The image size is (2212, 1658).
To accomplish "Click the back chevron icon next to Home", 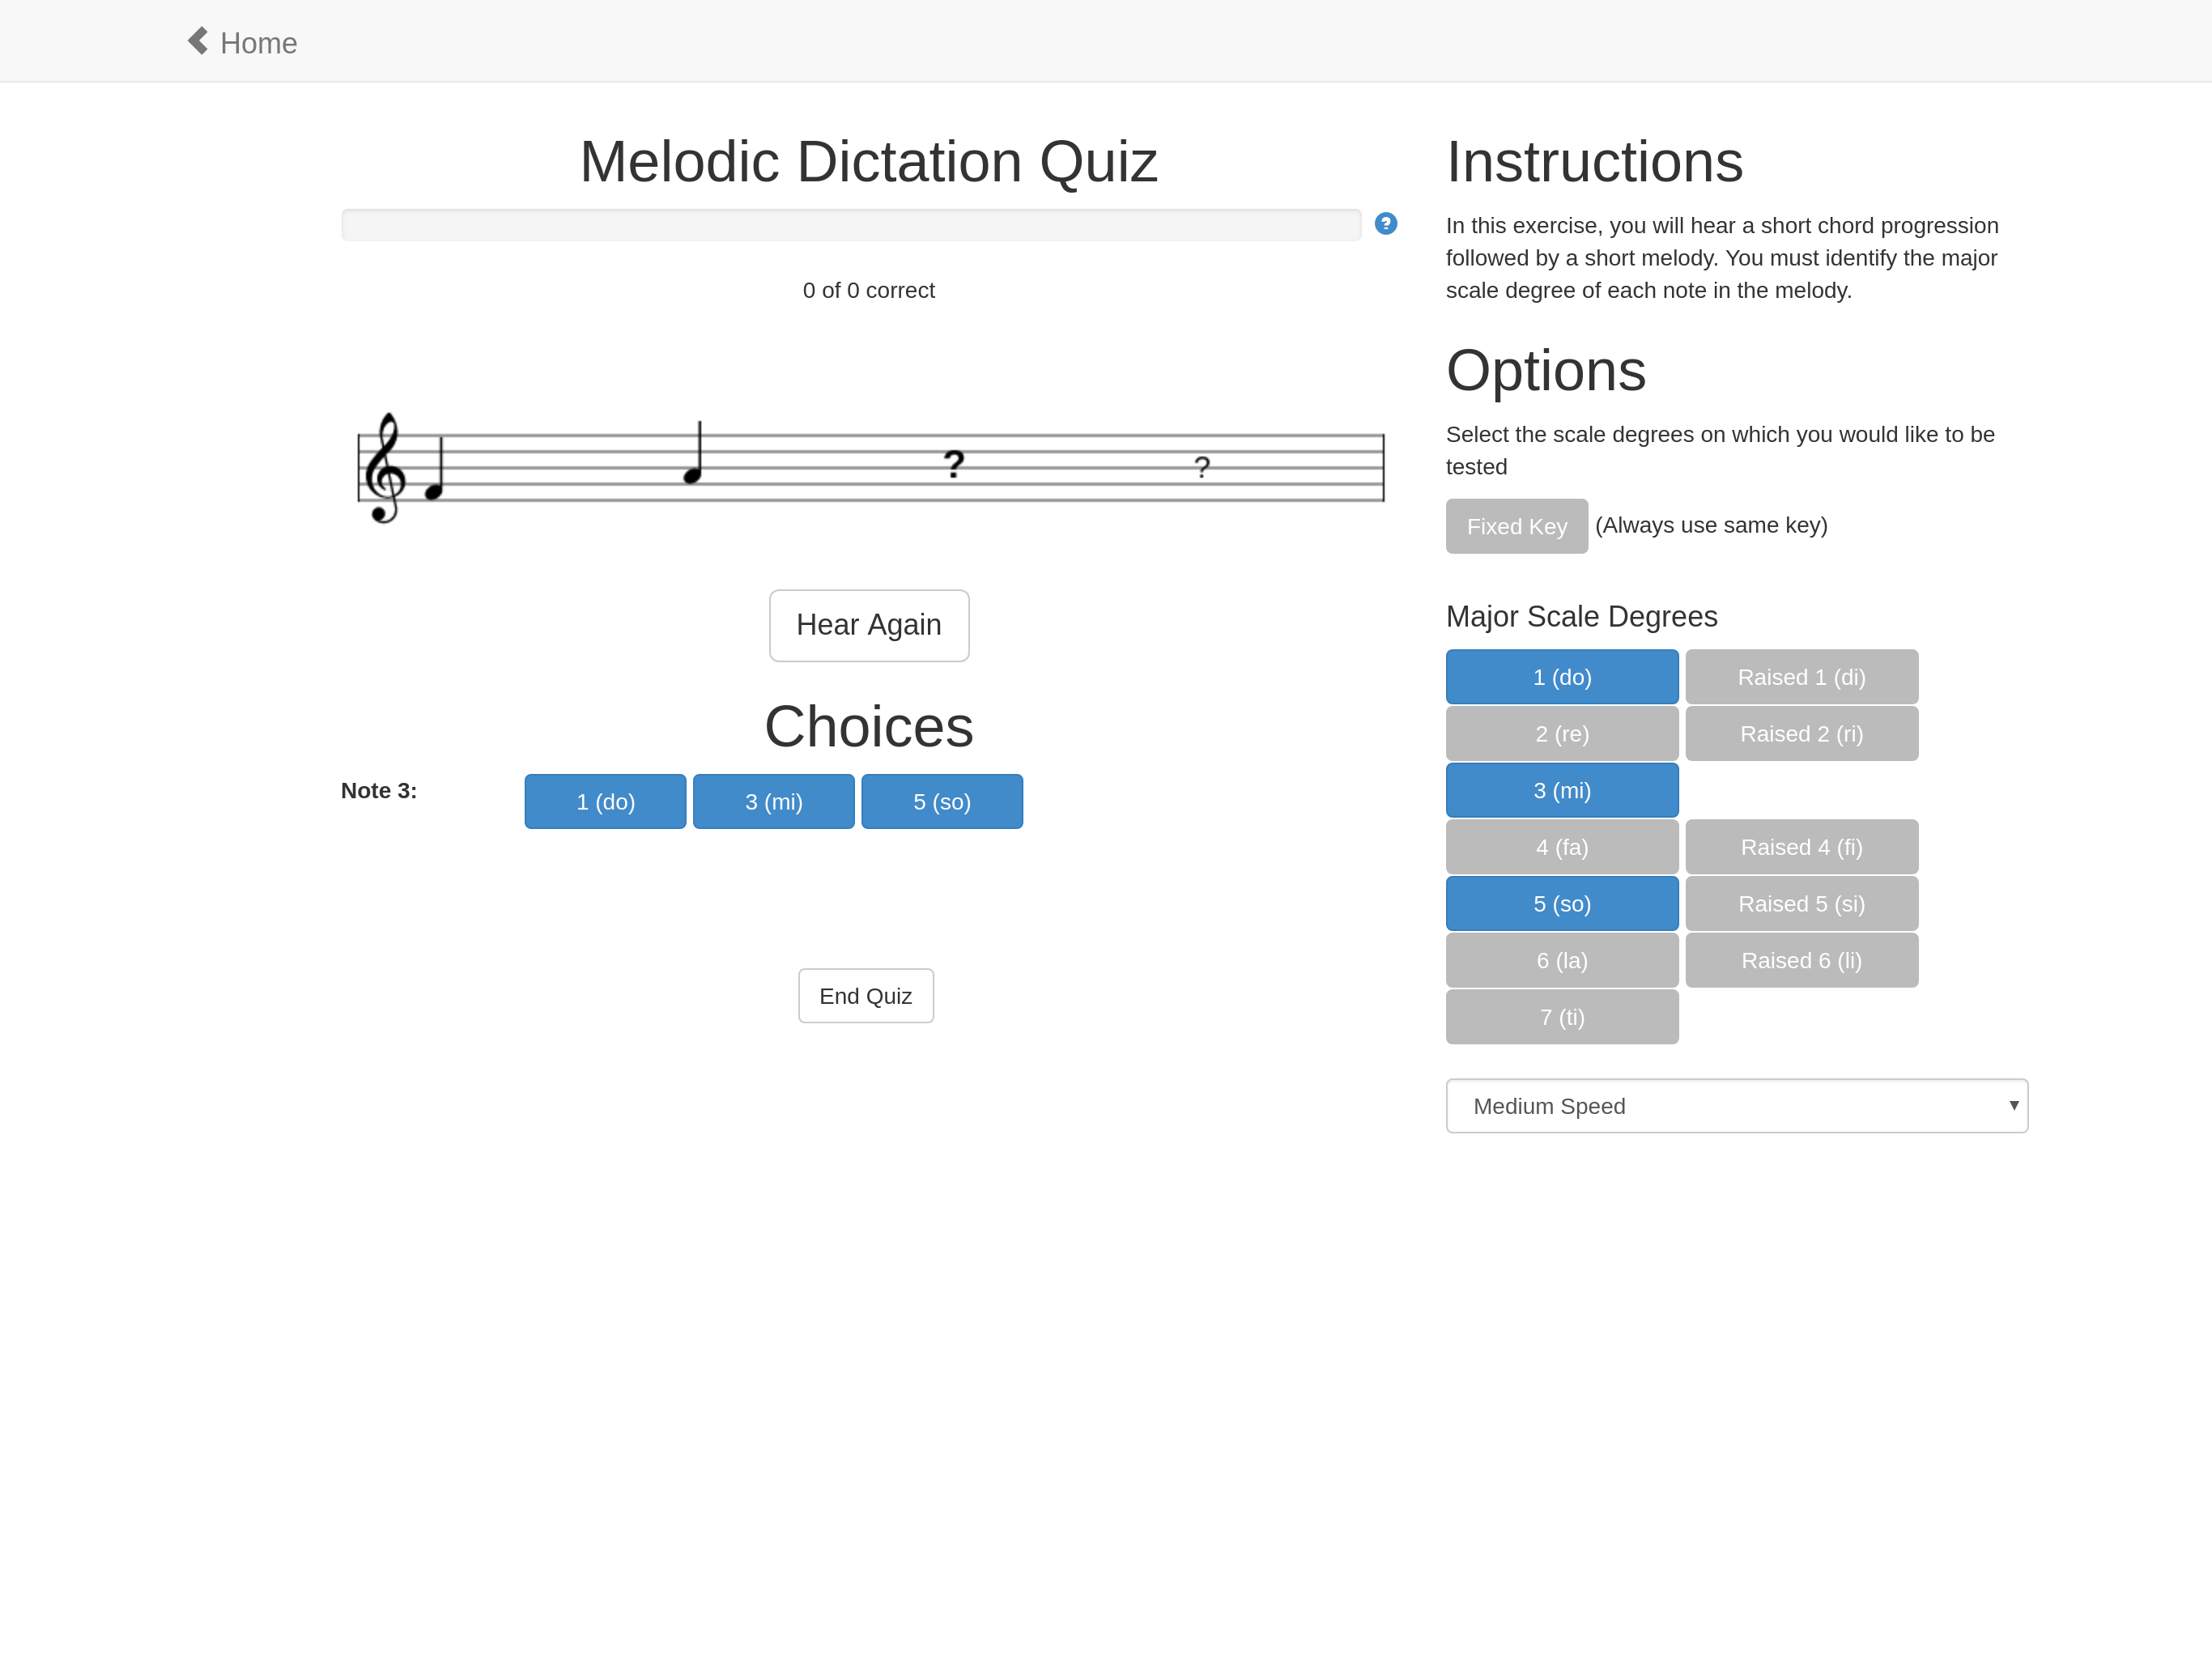I will pos(198,41).
